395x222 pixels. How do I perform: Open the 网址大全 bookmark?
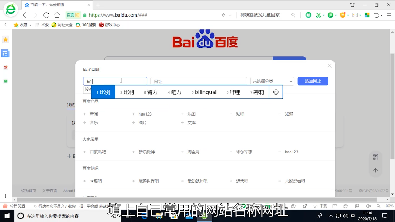point(62,25)
